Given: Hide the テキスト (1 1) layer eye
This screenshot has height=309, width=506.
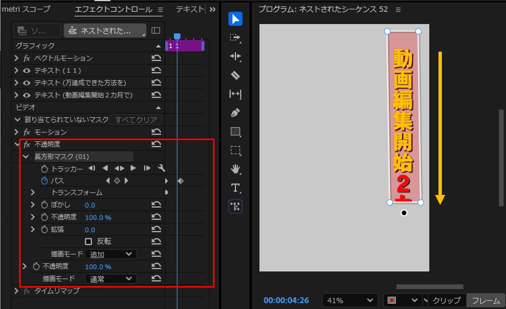Looking at the screenshot, I should (26, 71).
